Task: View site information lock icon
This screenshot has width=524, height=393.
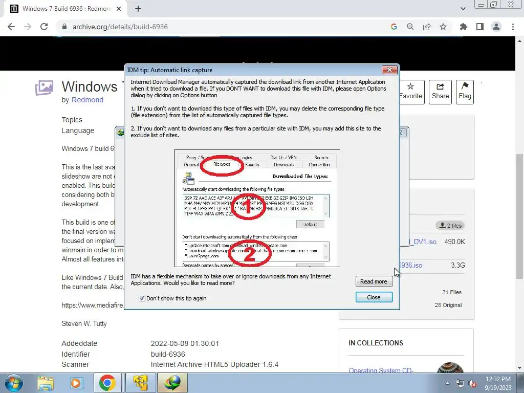Action: 64,27
